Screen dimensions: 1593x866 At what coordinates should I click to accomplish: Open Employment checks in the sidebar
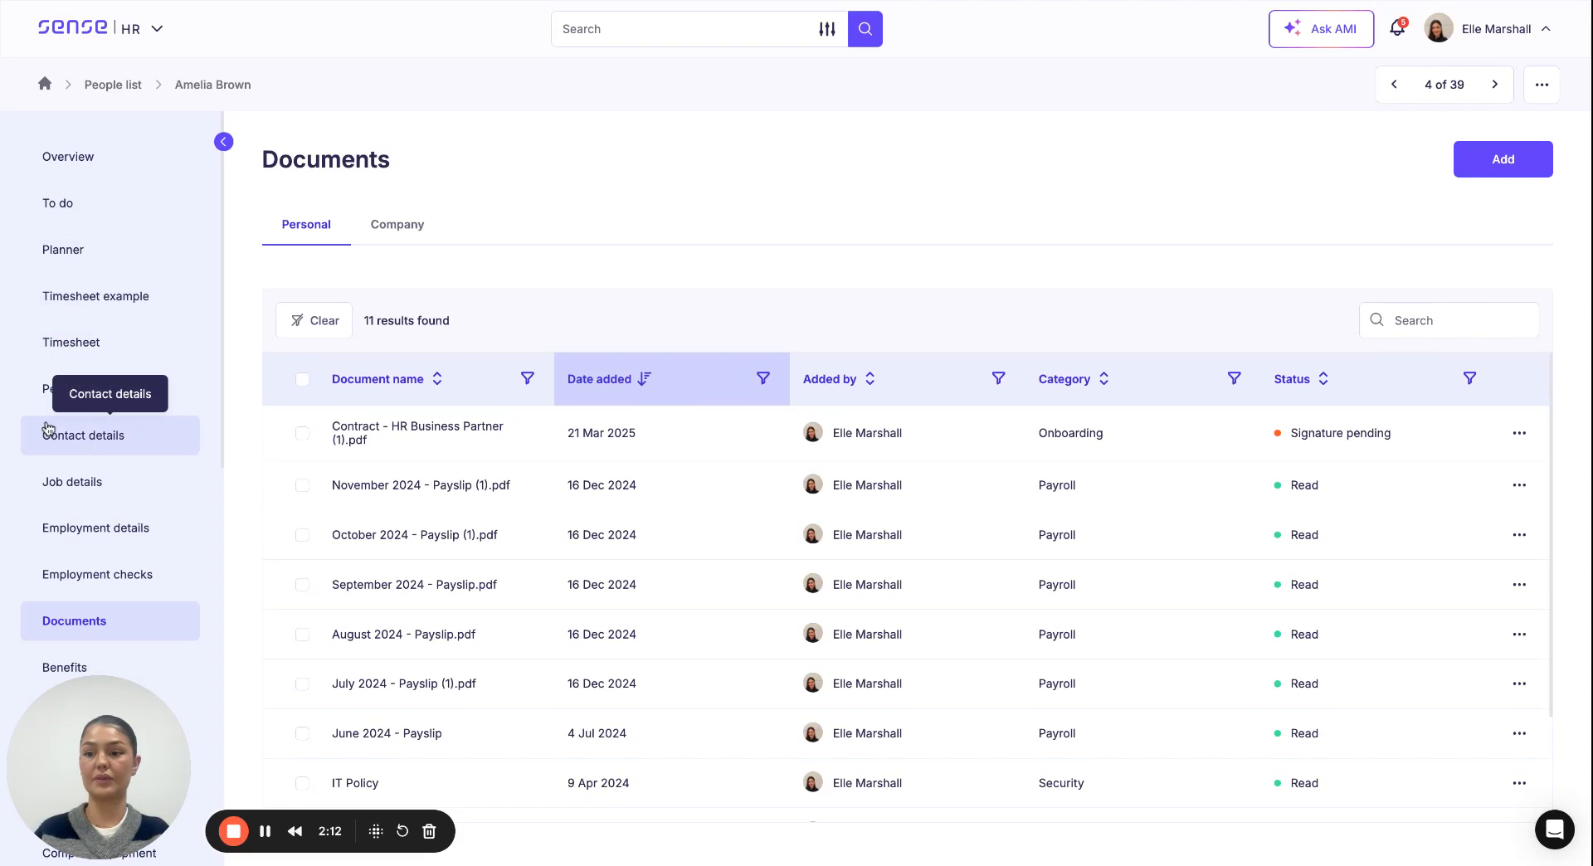coord(97,574)
